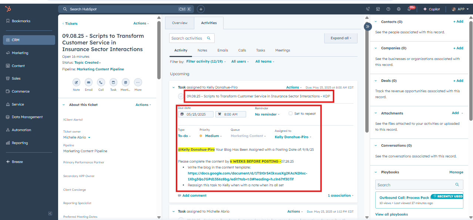Open the Filter activity (12/19) dropdown

[206, 61]
